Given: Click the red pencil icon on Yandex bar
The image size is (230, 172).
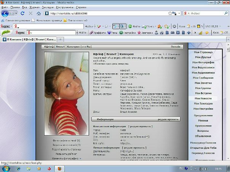Looking at the screenshot, I should point(99,27).
